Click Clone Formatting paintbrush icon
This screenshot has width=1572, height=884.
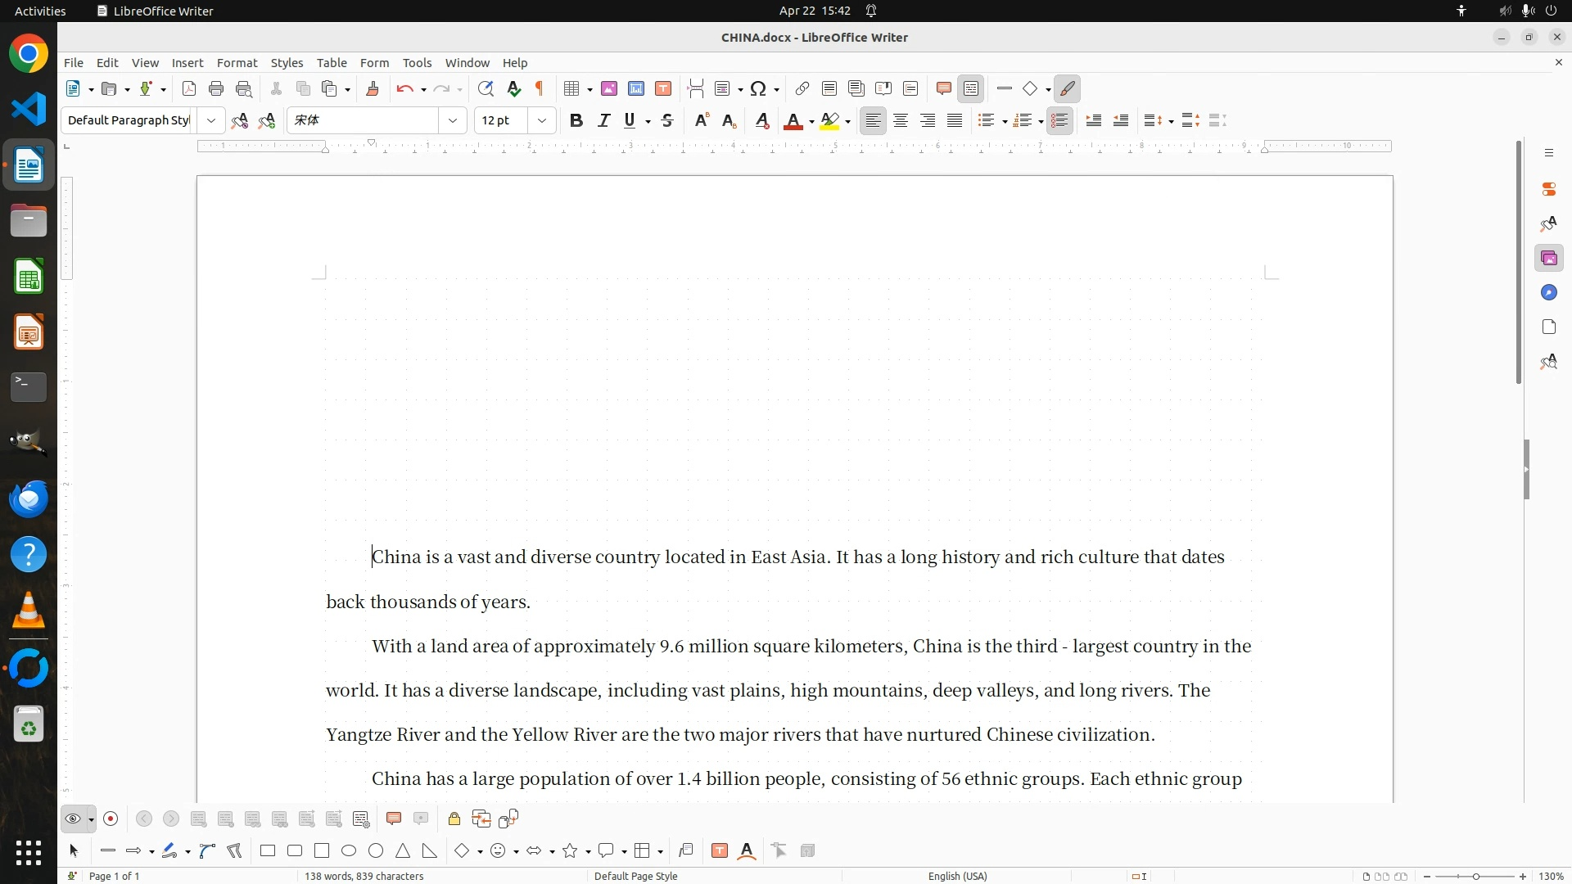pyautogui.click(x=373, y=89)
